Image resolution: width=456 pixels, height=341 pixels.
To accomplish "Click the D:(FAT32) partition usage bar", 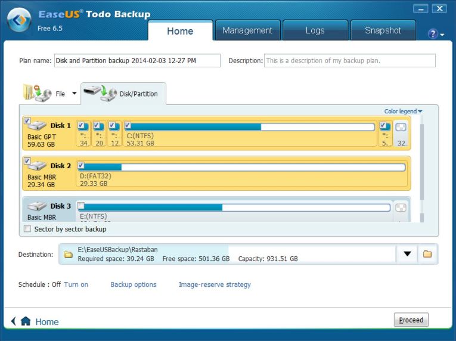I will click(x=241, y=167).
